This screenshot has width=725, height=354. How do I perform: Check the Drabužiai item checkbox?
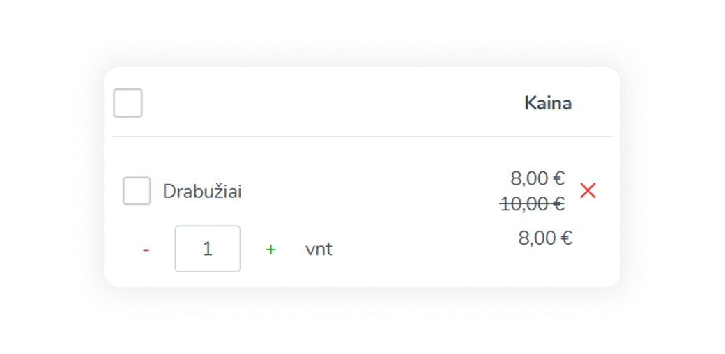(x=137, y=191)
